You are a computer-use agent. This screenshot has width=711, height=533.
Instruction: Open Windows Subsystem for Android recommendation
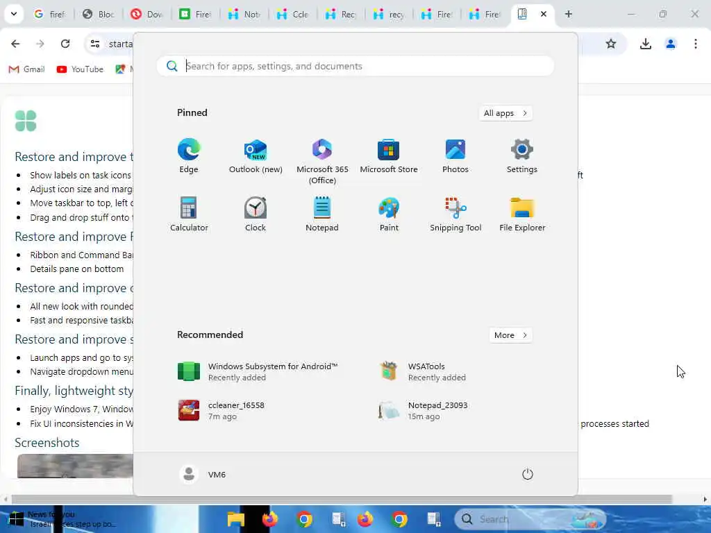[x=258, y=372]
